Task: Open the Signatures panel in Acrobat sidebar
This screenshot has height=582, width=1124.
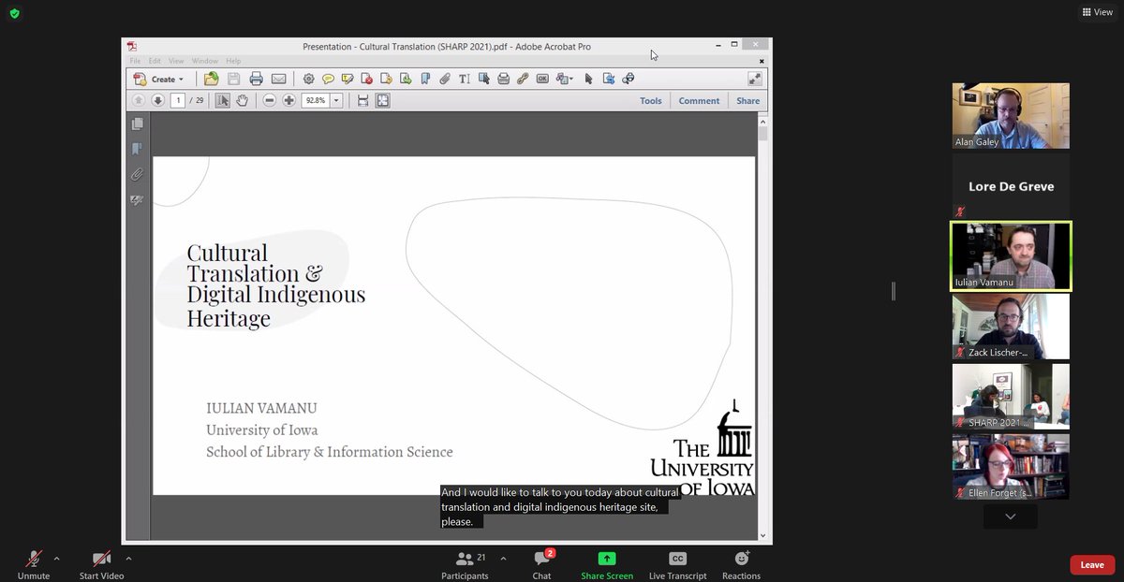Action: (137, 199)
